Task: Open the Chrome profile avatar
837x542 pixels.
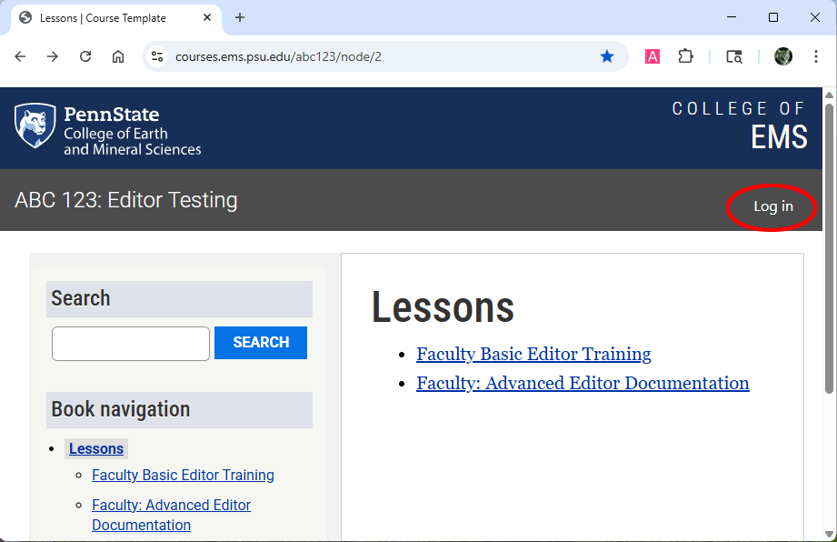Action: click(x=783, y=56)
